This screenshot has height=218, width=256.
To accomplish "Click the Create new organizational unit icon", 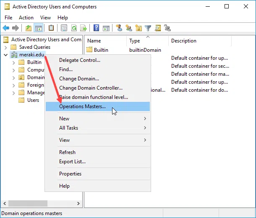I will 138,28.
